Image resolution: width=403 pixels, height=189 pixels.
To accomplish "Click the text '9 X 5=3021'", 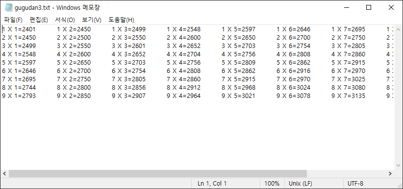I will coord(238,96).
